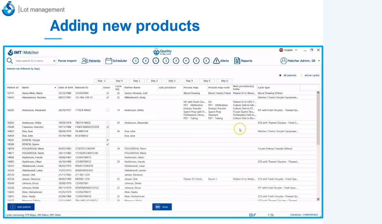Select the Active cycles radio button
382x224 pixels.
(302, 75)
